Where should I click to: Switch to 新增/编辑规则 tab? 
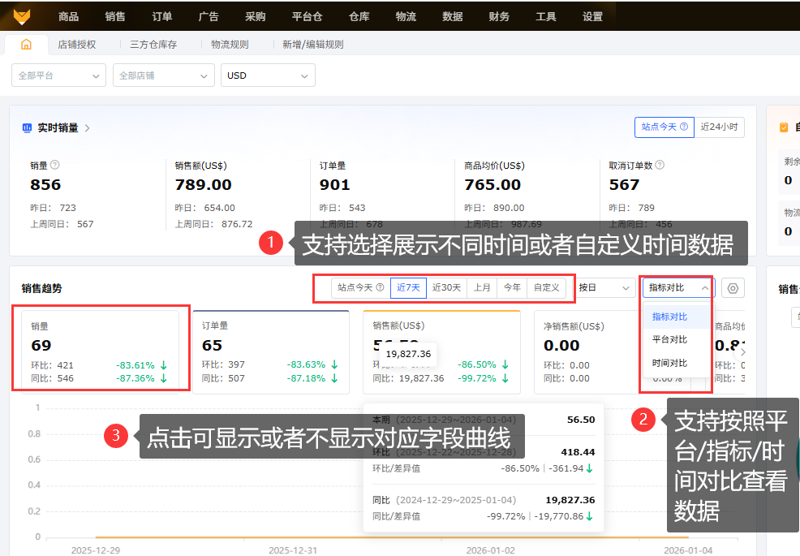(x=312, y=45)
